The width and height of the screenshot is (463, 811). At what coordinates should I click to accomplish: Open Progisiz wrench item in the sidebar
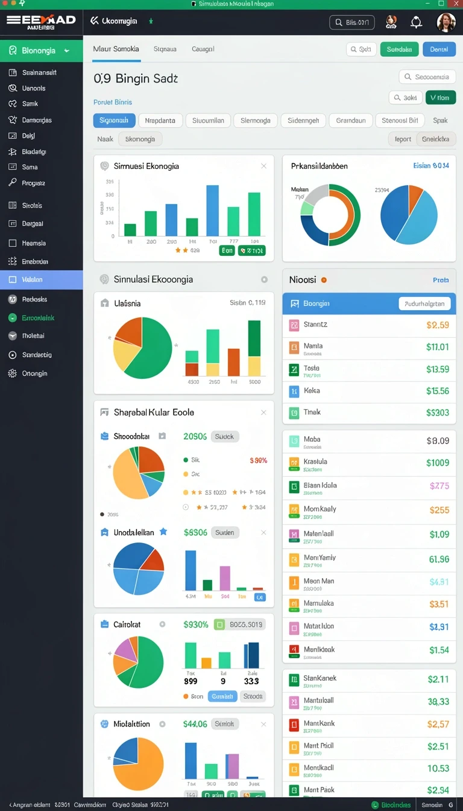12,183
